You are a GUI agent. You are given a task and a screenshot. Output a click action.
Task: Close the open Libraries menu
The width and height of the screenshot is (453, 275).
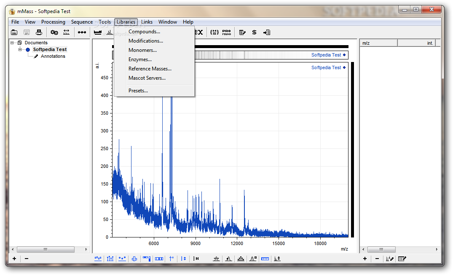(x=126, y=22)
